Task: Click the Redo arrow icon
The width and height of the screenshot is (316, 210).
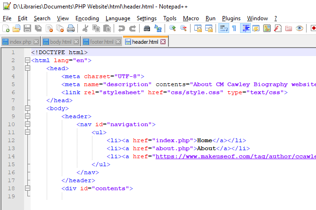Action: (x=133, y=28)
